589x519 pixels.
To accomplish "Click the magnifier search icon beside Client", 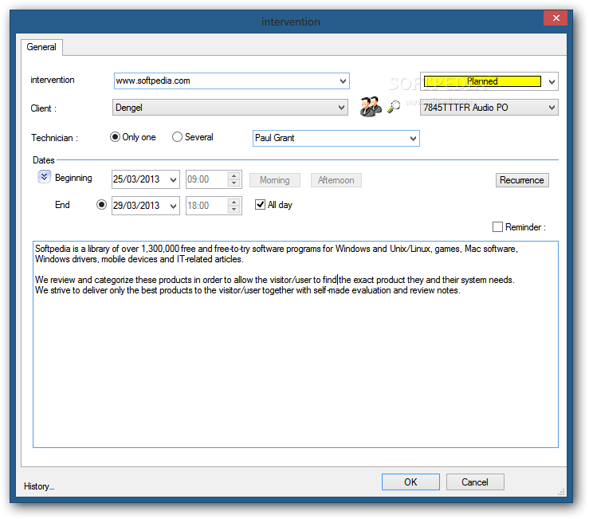I will [x=394, y=107].
